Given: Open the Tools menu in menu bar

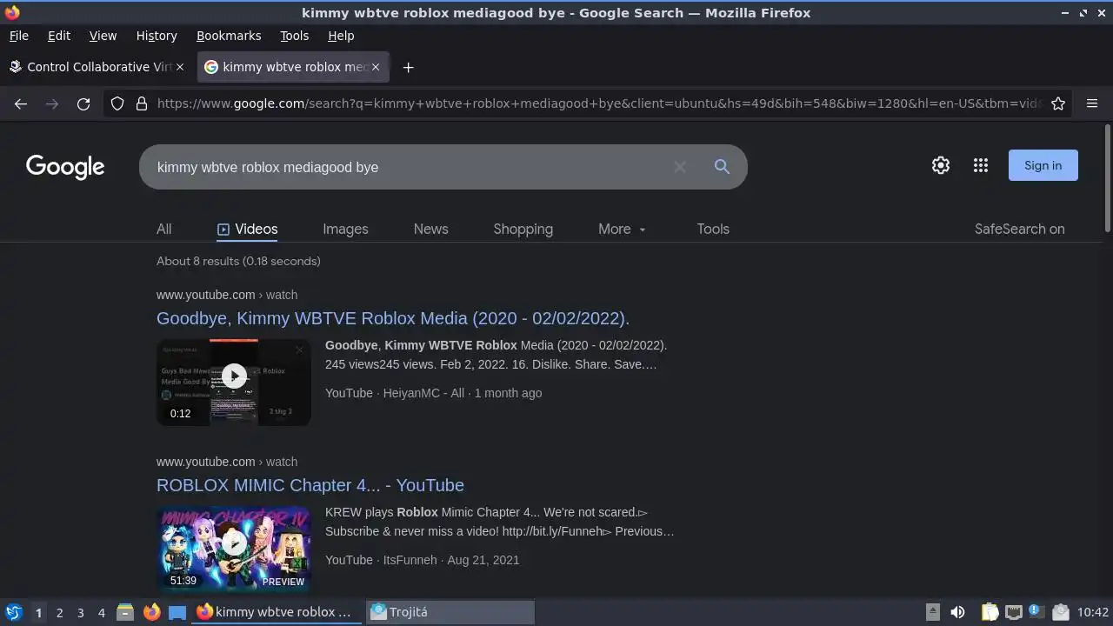Looking at the screenshot, I should (x=294, y=36).
